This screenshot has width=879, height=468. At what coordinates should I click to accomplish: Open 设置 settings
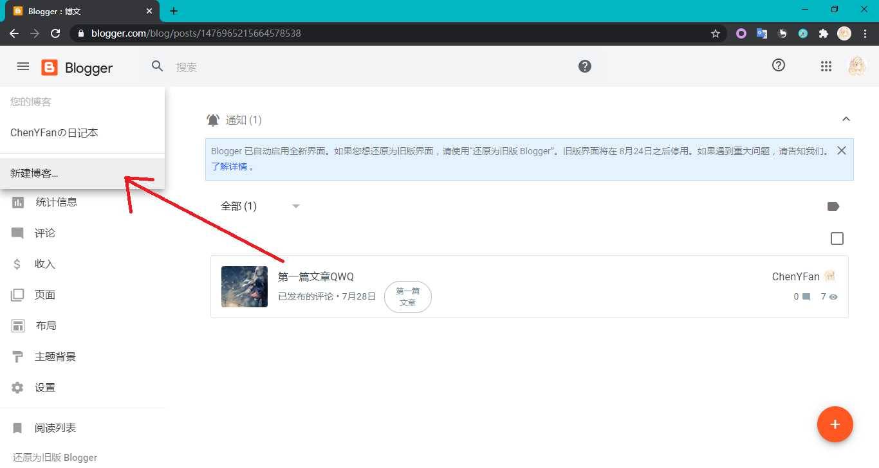coord(45,387)
